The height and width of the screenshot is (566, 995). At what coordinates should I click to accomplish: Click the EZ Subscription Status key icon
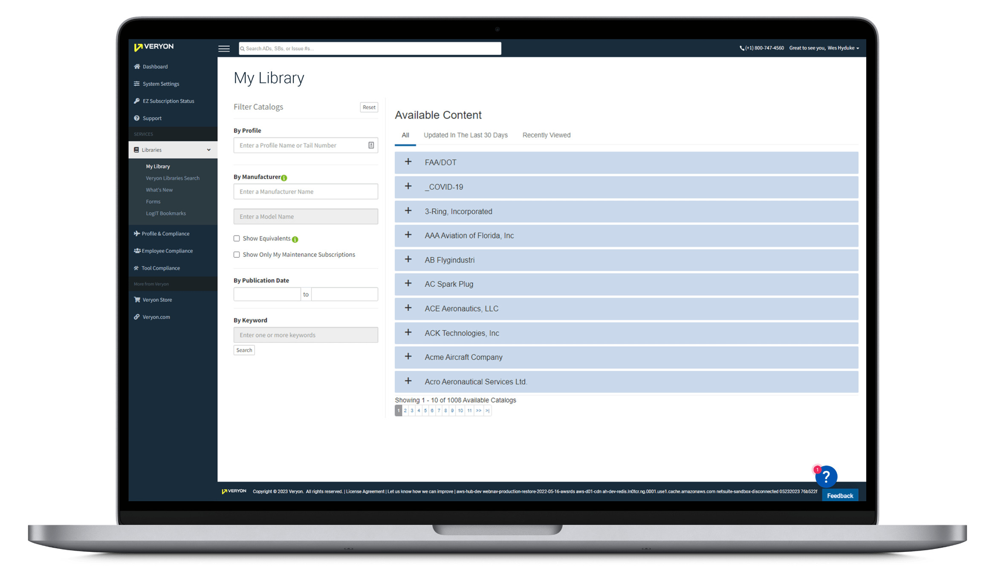[x=137, y=101]
